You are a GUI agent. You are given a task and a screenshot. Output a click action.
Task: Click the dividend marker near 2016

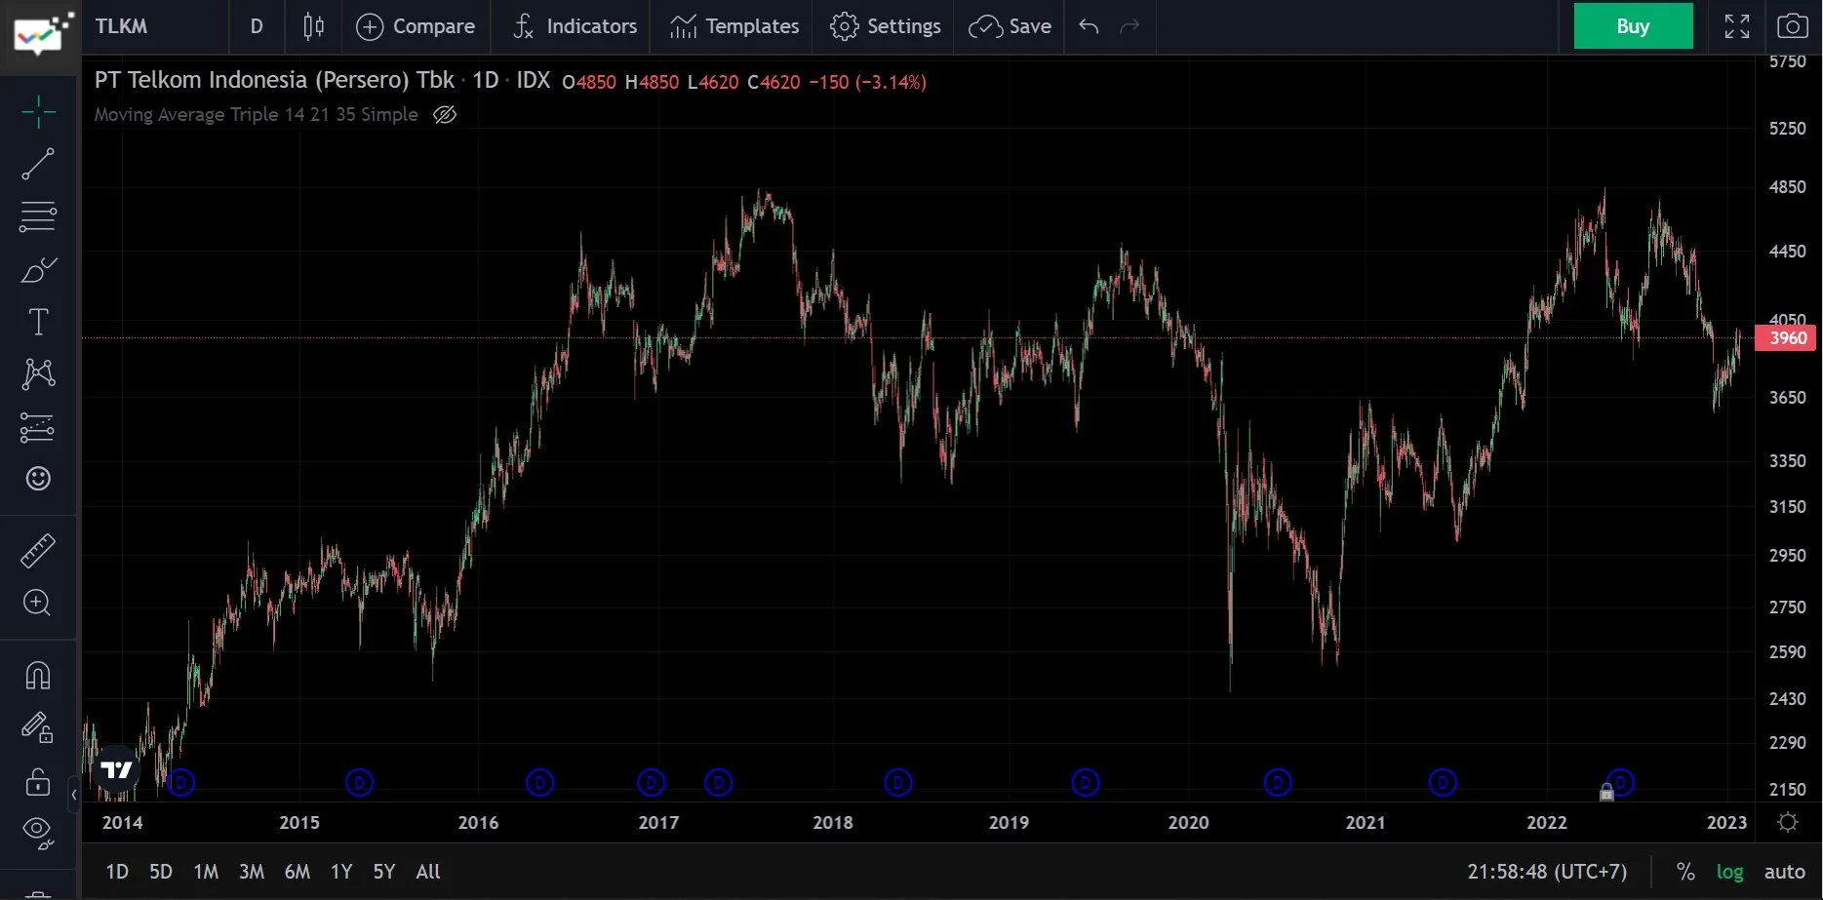539,782
